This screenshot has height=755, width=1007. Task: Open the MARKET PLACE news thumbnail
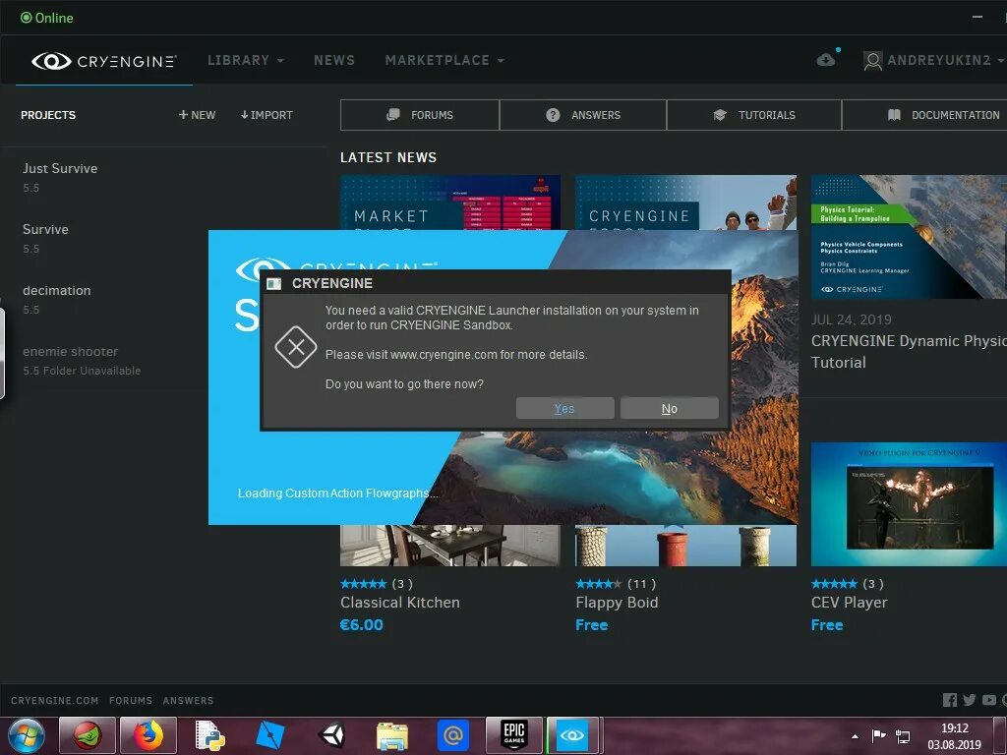[x=450, y=203]
